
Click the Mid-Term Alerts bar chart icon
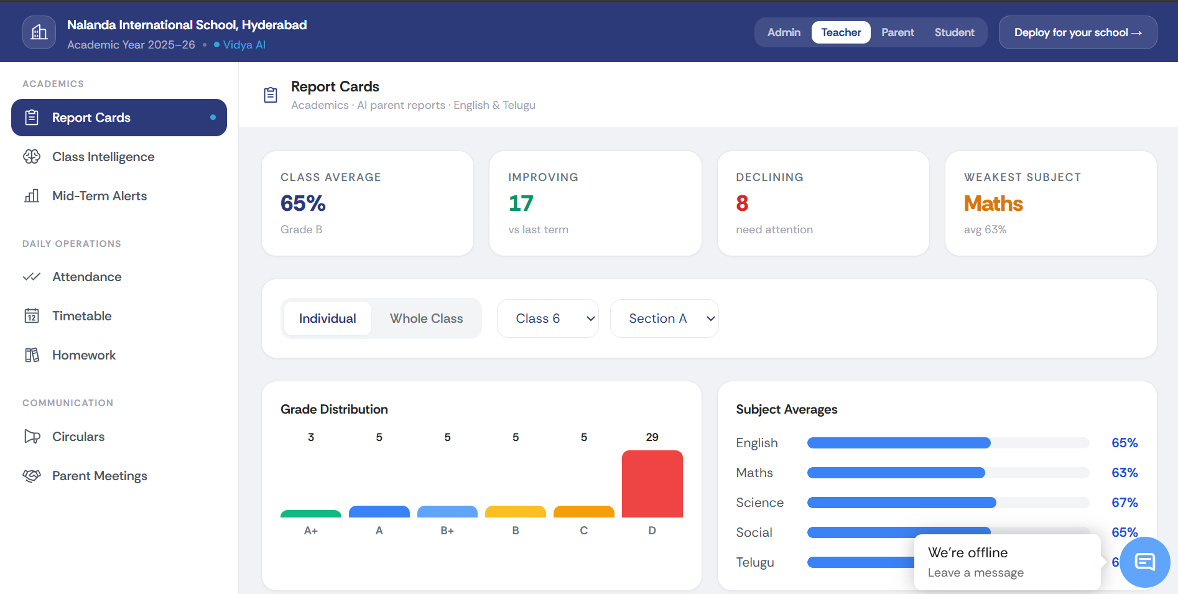click(32, 196)
